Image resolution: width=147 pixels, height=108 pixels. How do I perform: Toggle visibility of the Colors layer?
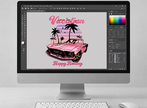point(110,56)
